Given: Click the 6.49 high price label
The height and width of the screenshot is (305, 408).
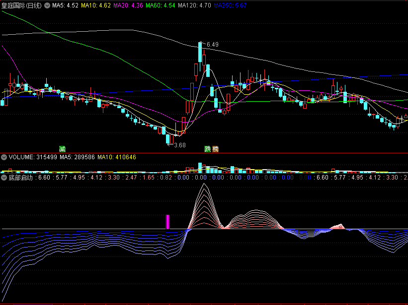Looking at the screenshot, I should tap(213, 45).
